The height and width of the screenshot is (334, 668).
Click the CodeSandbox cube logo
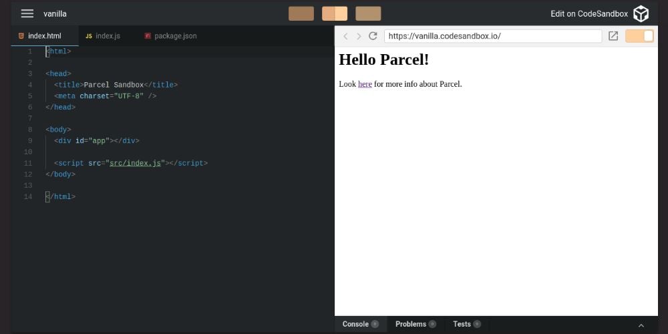point(641,13)
